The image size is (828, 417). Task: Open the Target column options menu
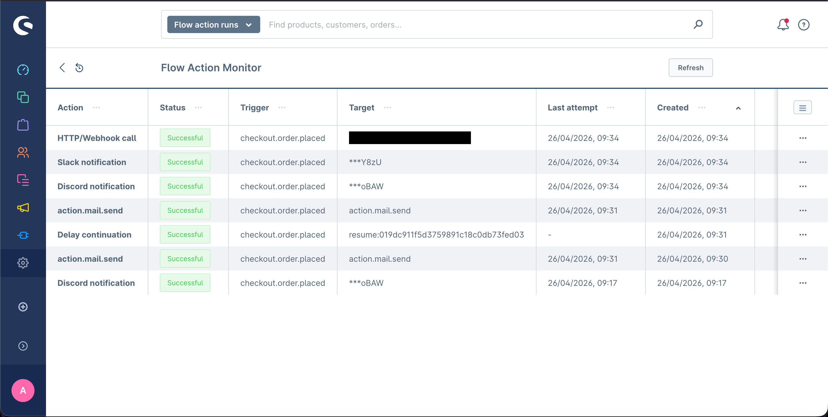[387, 108]
